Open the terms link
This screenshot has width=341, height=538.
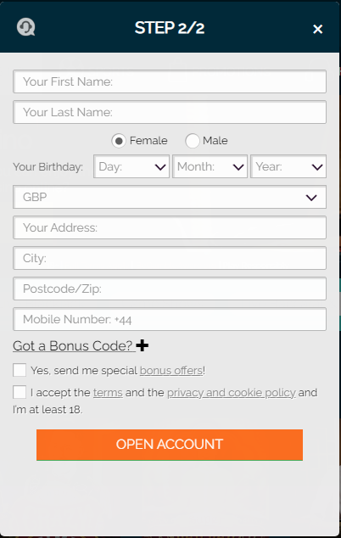(108, 393)
